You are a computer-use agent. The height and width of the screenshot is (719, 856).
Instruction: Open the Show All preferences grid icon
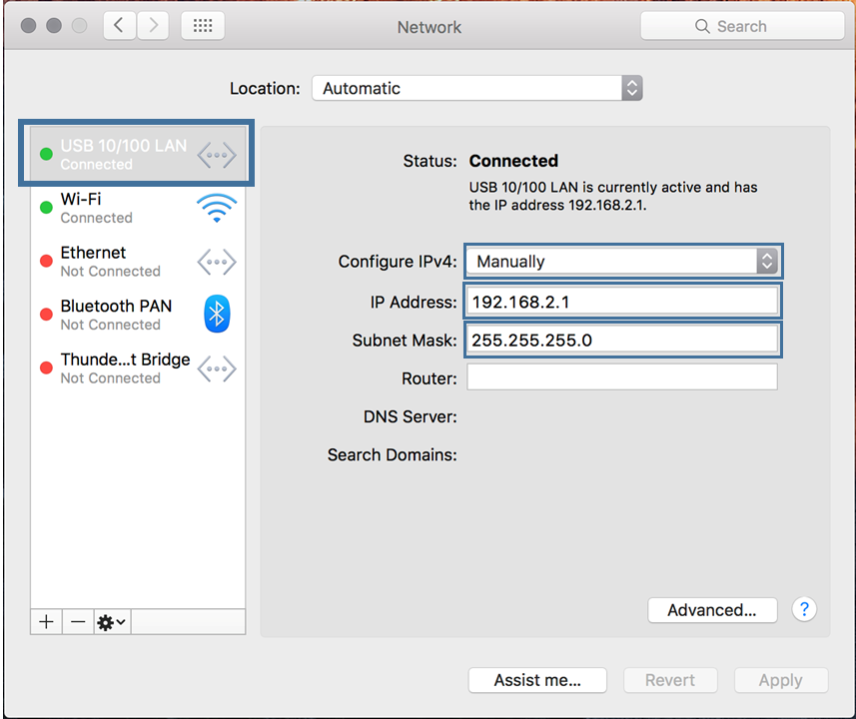[x=202, y=25]
